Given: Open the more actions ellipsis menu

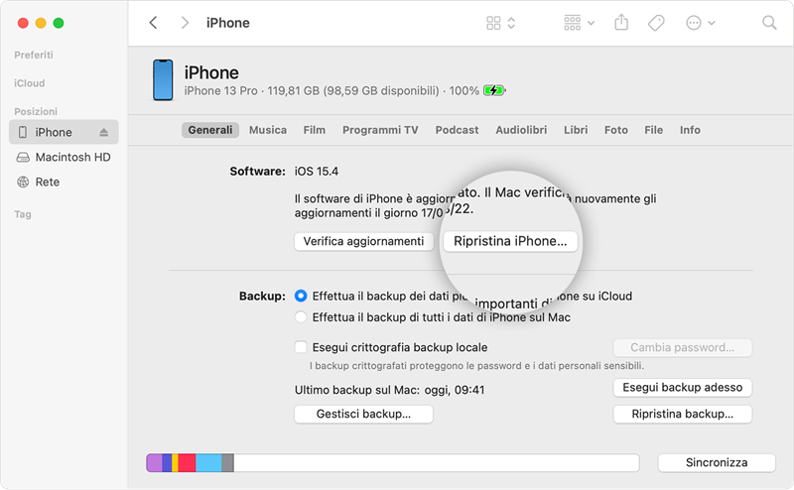Looking at the screenshot, I should (x=700, y=22).
